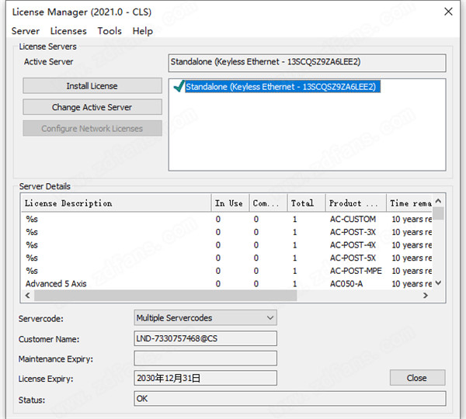Viewport: 466px width, 419px height.
Task: Click the horizontal scroll left arrow
Action: pos(28,295)
